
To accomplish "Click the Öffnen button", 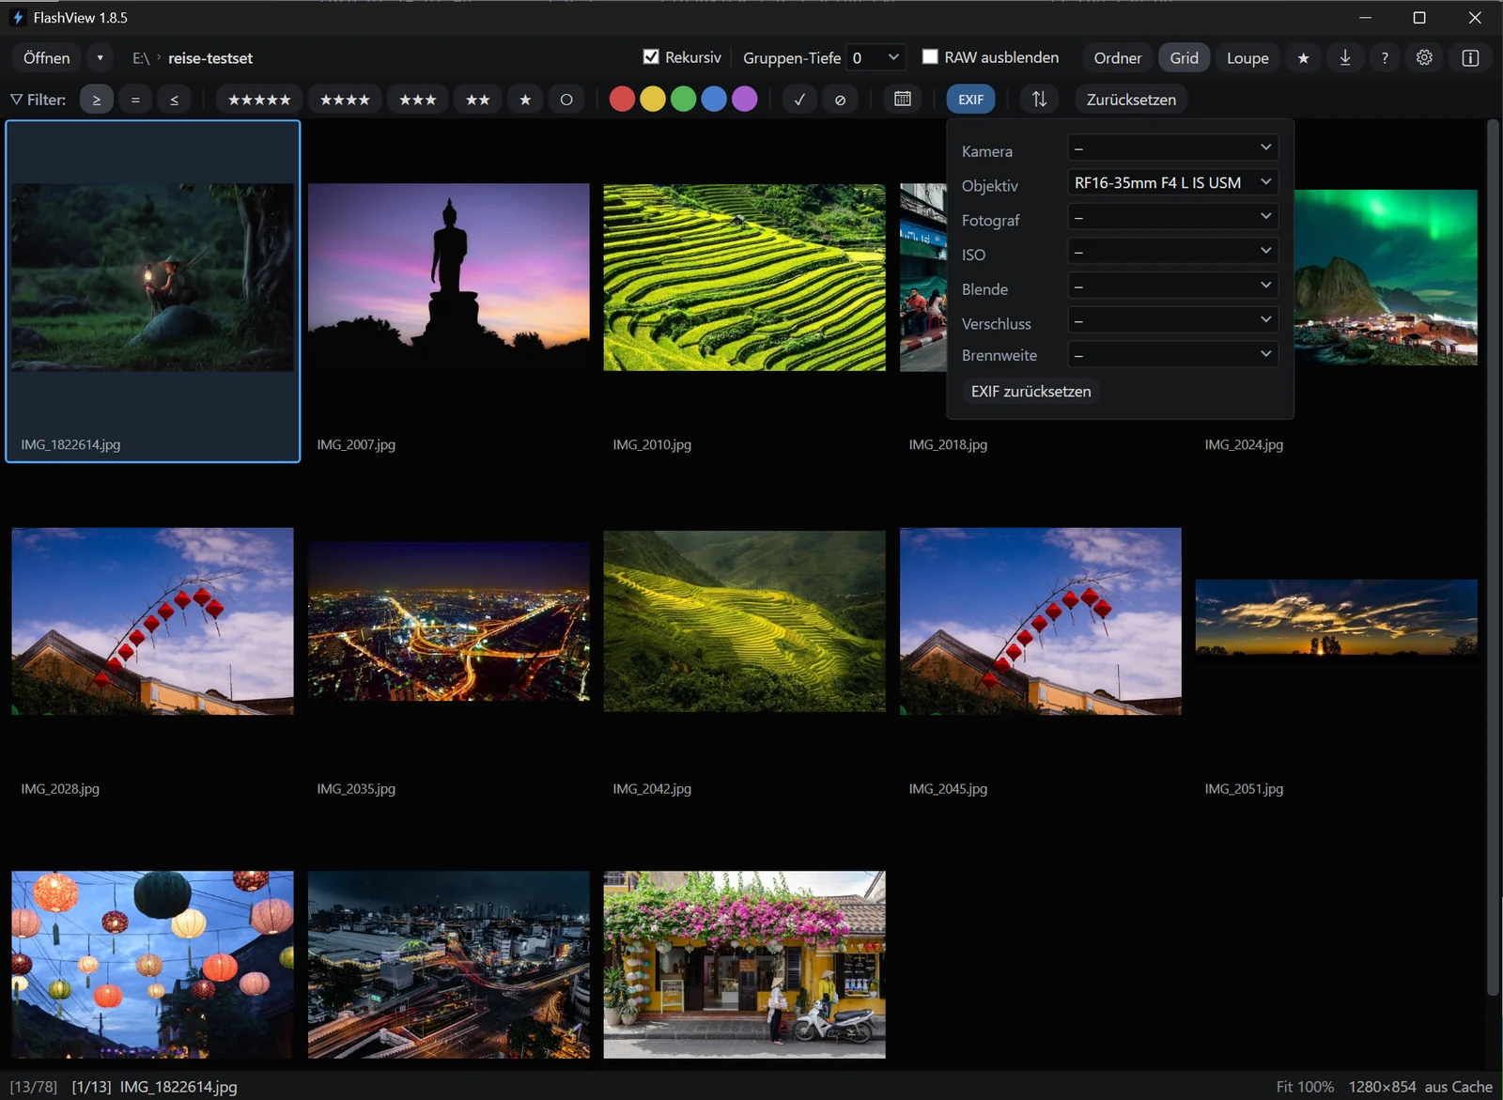I will pyautogui.click(x=47, y=58).
